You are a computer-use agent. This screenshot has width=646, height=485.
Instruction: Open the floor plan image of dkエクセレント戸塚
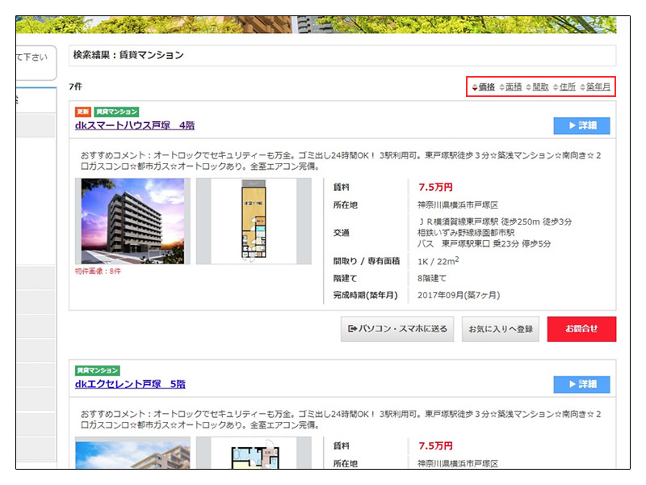coord(254,453)
